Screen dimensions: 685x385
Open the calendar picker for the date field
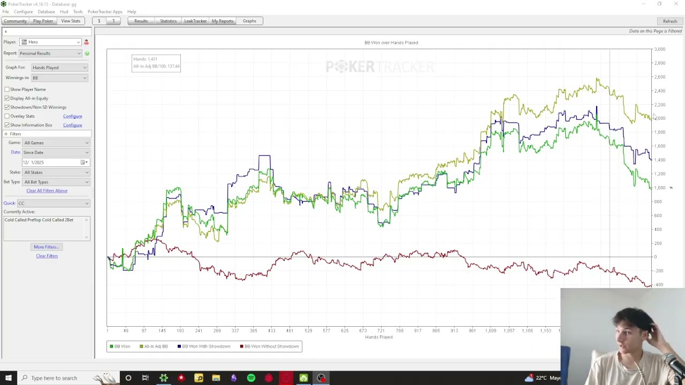(83, 162)
